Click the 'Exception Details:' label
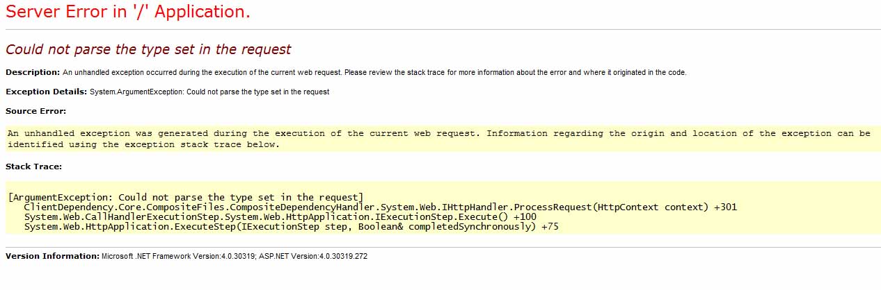 click(46, 92)
